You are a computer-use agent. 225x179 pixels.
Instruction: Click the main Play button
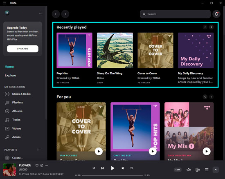[x=112, y=168]
